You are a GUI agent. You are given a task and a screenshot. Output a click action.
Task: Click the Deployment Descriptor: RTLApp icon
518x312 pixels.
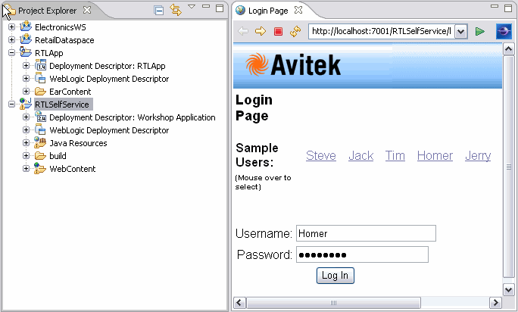tap(40, 65)
